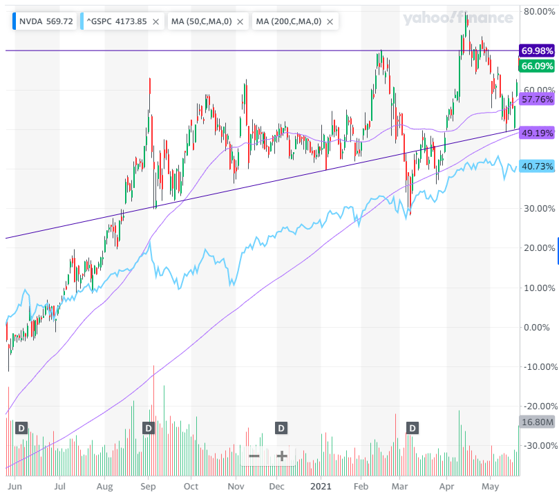Click the NVDA blue color bar
Screen dimensions: 559x504
[15, 21]
